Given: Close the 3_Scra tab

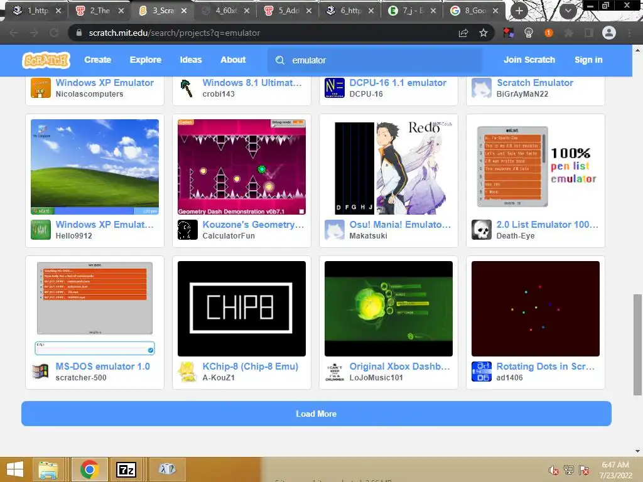Looking at the screenshot, I should click(x=184, y=11).
